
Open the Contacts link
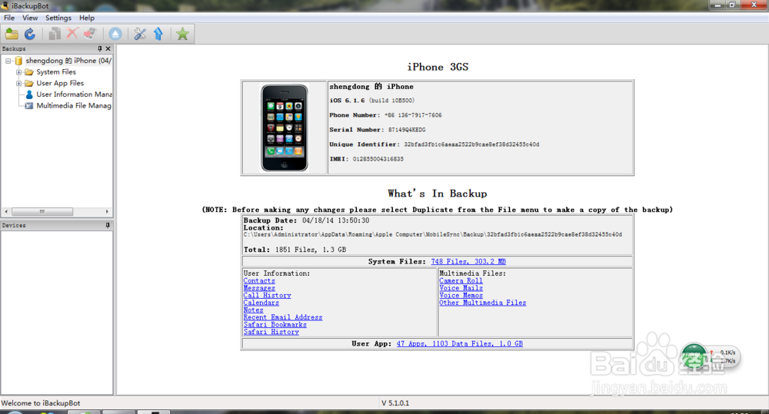pyautogui.click(x=259, y=280)
